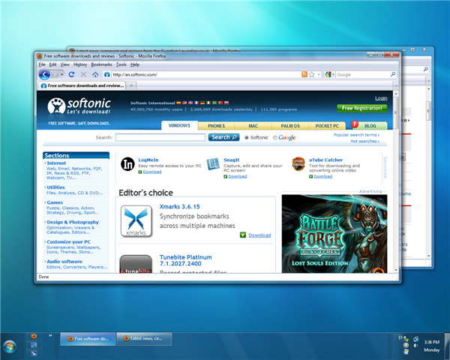Image resolution: width=450 pixels, height=360 pixels.
Task: Open the Help menu
Action: point(135,64)
